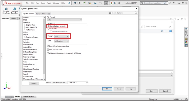
Task: Open a file using the Open folder icon
Action: click(84, 3)
